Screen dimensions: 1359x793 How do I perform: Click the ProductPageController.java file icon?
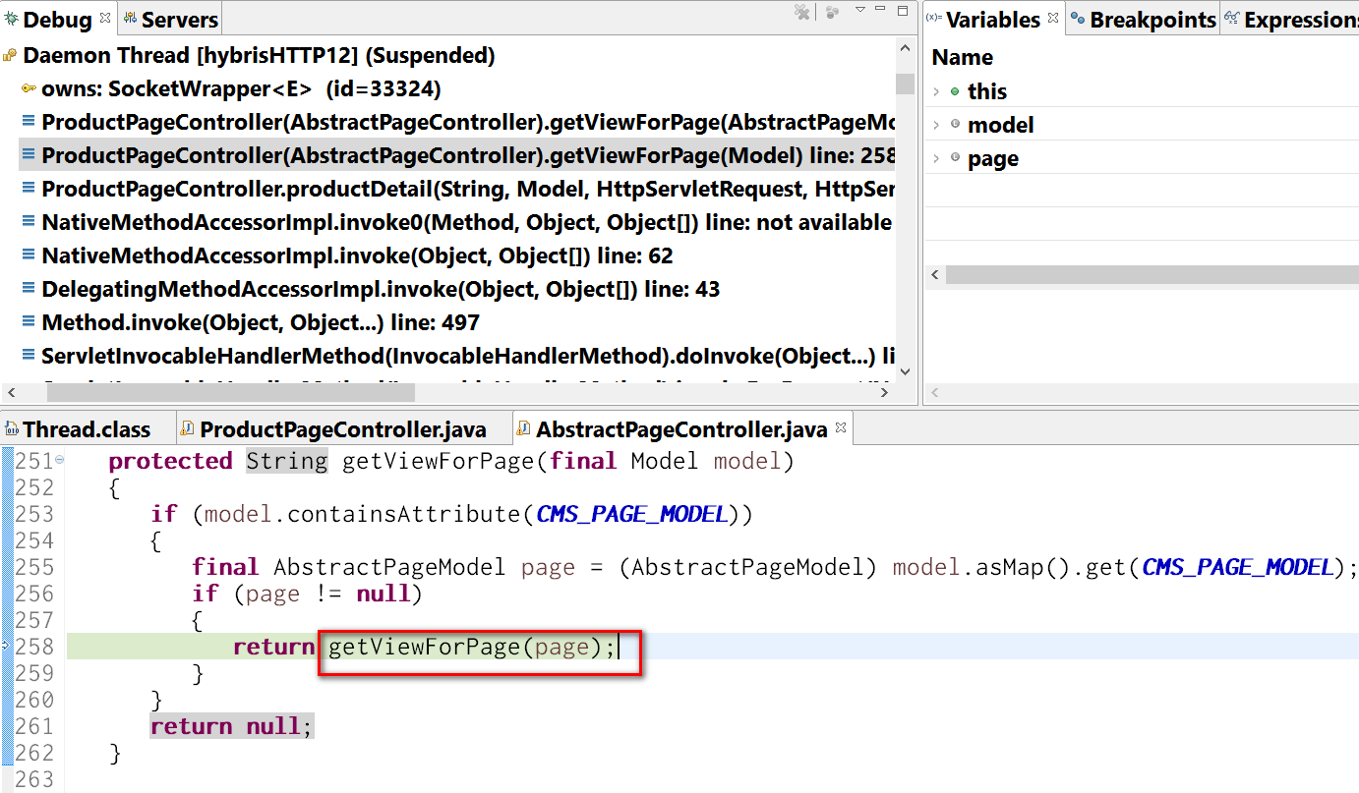pos(189,429)
